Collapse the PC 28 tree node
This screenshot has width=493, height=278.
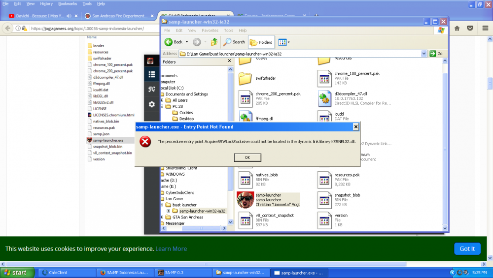click(x=162, y=106)
